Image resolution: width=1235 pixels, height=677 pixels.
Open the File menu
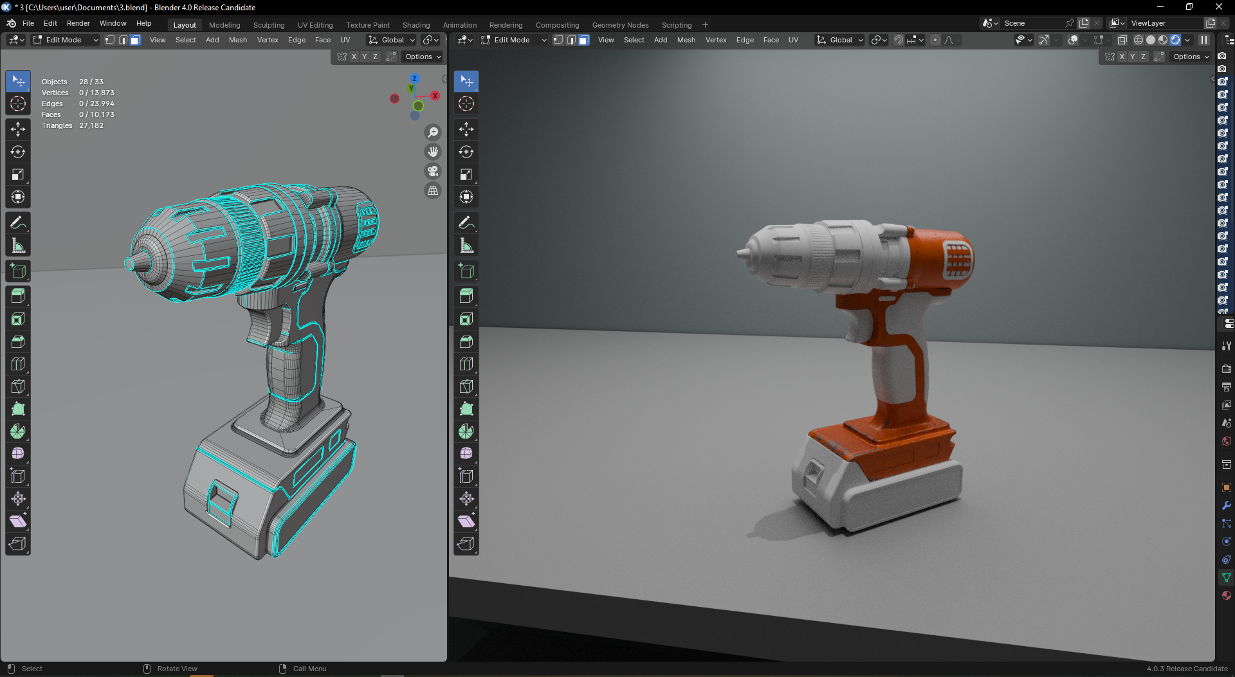28,23
